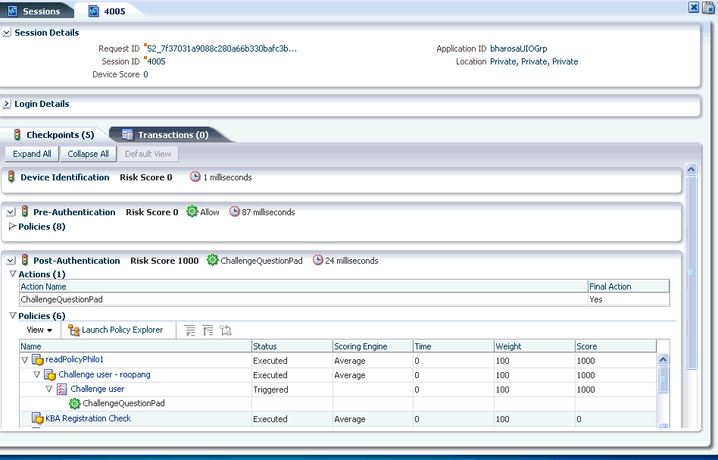718x460 pixels.
Task: Close the current tab with blue X icon
Action: coord(694,7)
